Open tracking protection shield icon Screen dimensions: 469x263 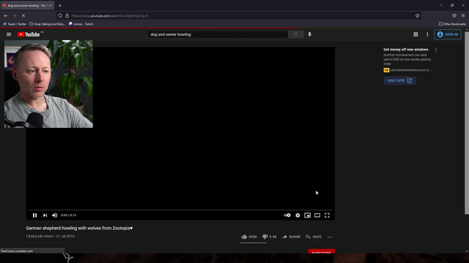click(60, 16)
